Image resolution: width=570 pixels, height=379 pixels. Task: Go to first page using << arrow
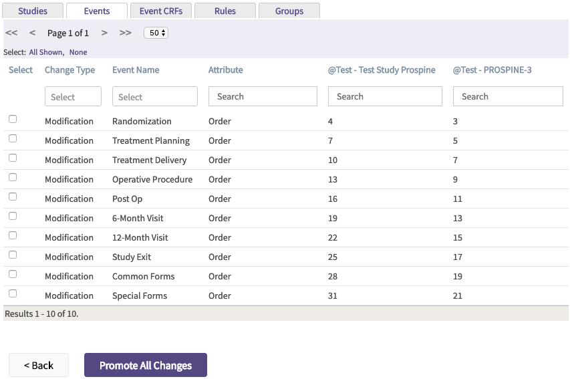click(11, 33)
